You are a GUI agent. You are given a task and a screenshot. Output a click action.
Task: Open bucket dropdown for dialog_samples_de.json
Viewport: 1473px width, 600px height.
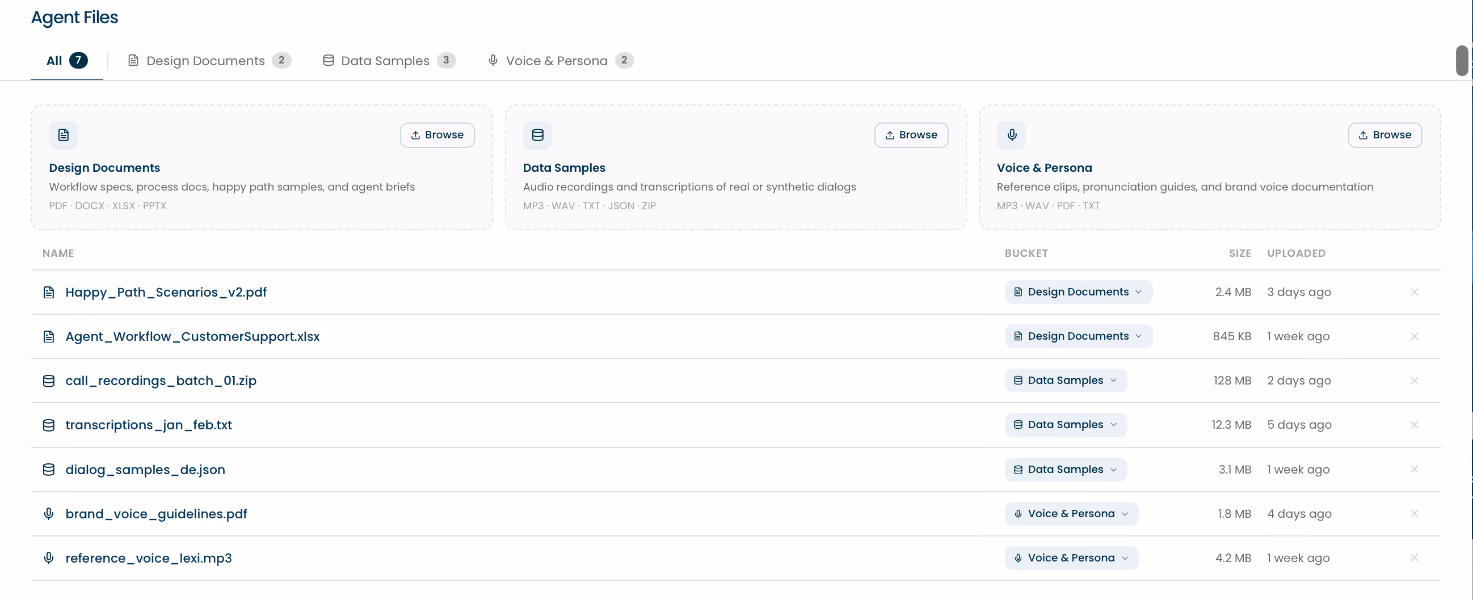pos(1066,469)
